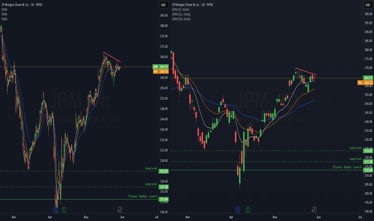
Task: Select the topmost EMA legend in 1h chart
Action: coord(4,10)
